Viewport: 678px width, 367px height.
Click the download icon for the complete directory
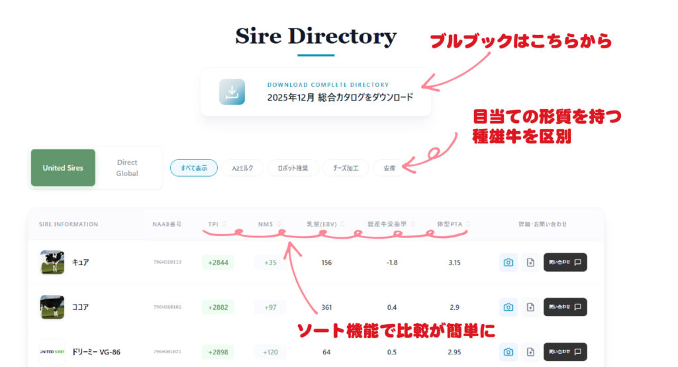click(x=232, y=92)
